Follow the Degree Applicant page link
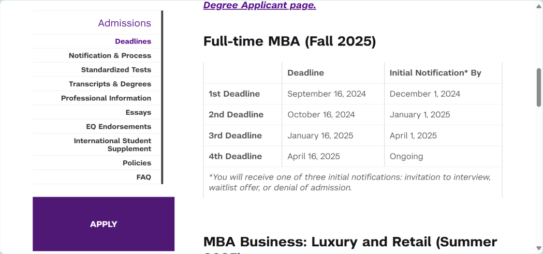Image resolution: width=543 pixels, height=254 pixels. coord(259,6)
